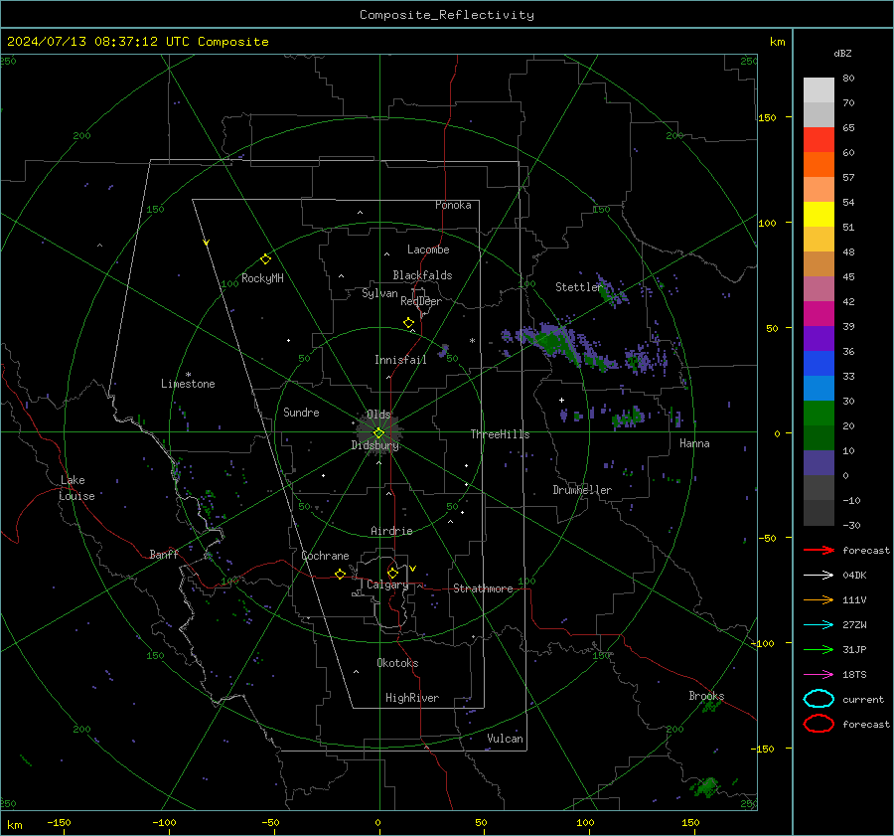This screenshot has width=894, height=836.
Task: Click the -150 tick on bottom axis
Action: tap(59, 823)
